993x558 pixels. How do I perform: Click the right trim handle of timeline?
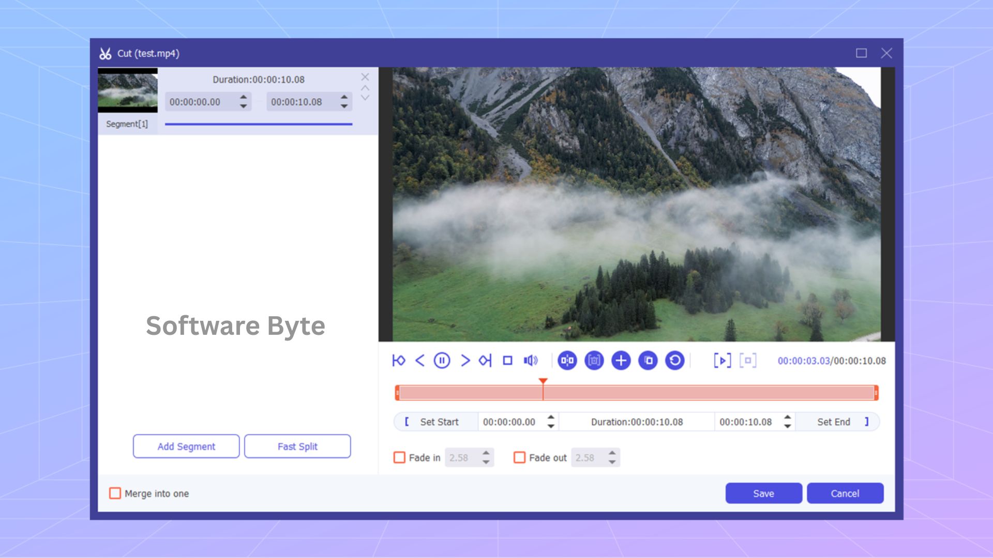click(876, 393)
